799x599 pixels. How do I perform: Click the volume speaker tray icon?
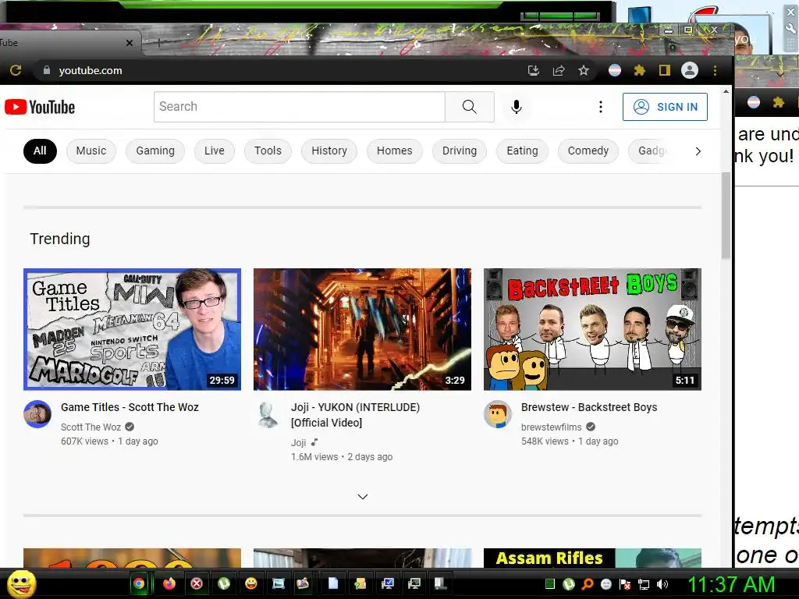click(662, 584)
